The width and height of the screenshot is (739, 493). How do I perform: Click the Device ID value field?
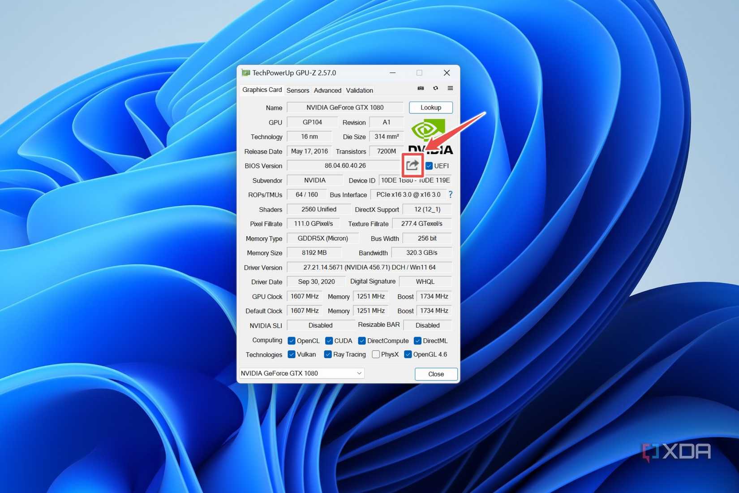[x=415, y=180]
